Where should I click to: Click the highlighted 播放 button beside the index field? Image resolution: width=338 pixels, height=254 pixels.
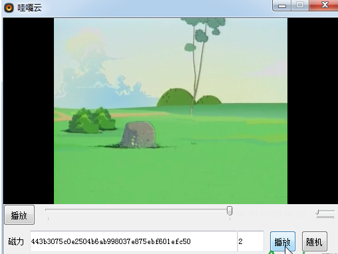283,241
